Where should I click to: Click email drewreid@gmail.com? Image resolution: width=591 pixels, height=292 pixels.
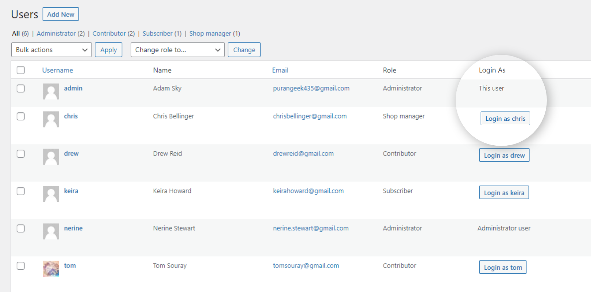pyautogui.click(x=303, y=153)
